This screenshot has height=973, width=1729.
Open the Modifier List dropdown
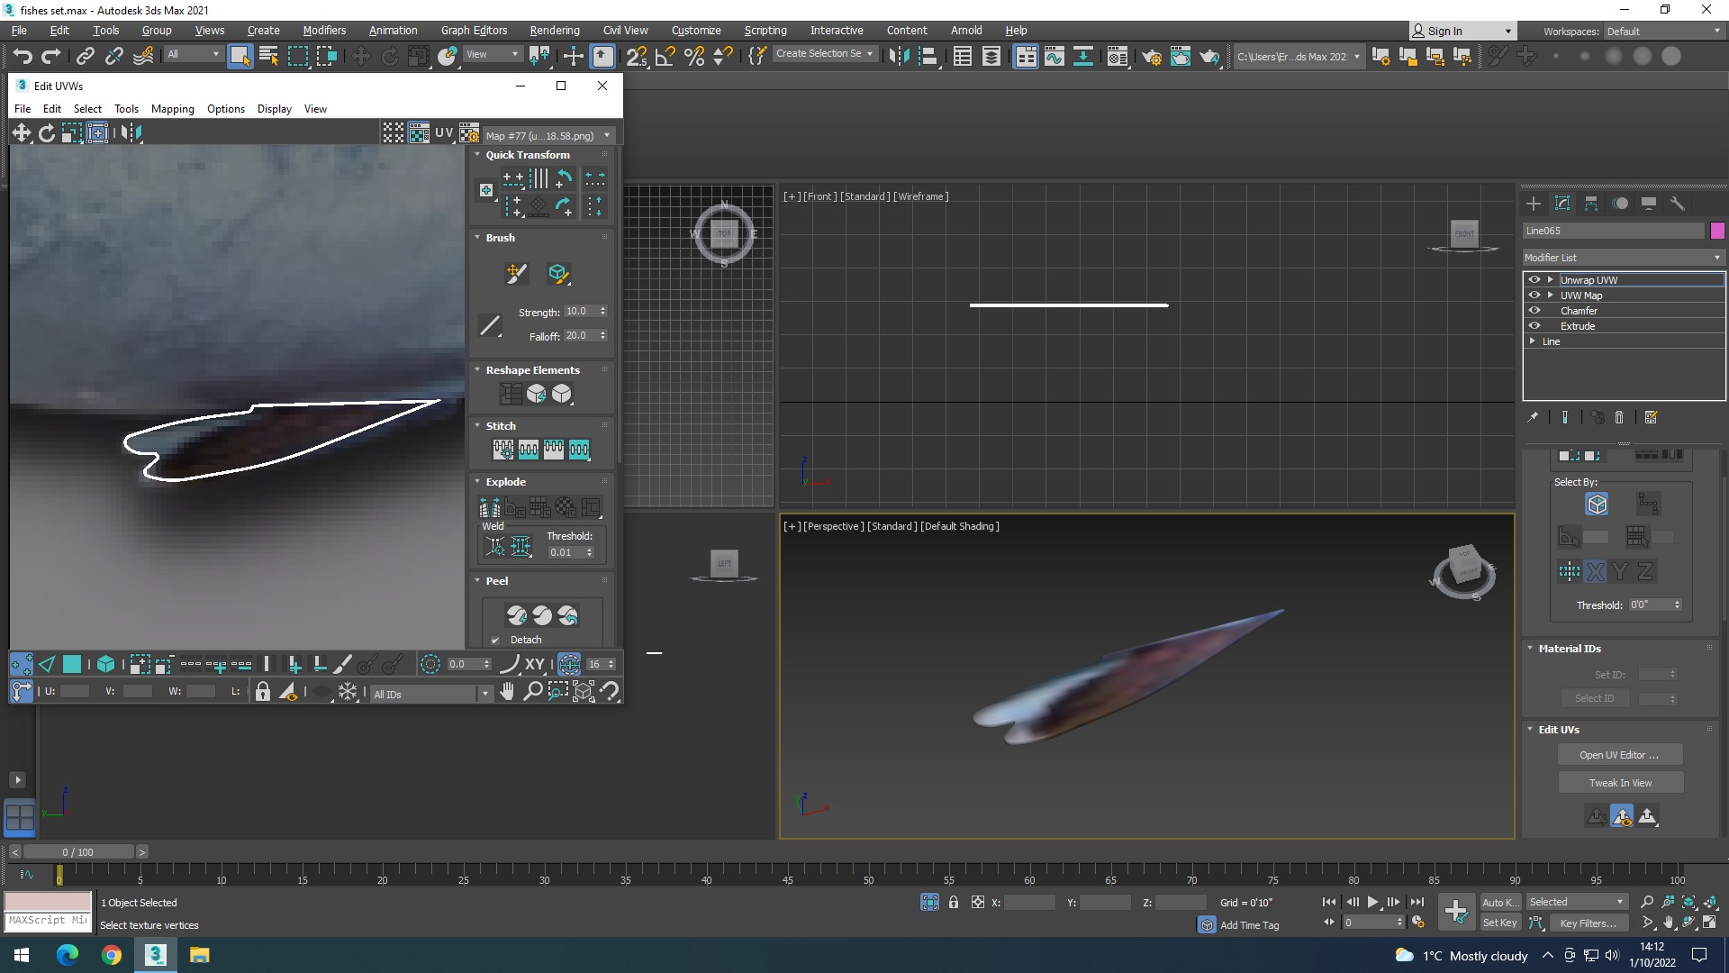[x=1623, y=258]
